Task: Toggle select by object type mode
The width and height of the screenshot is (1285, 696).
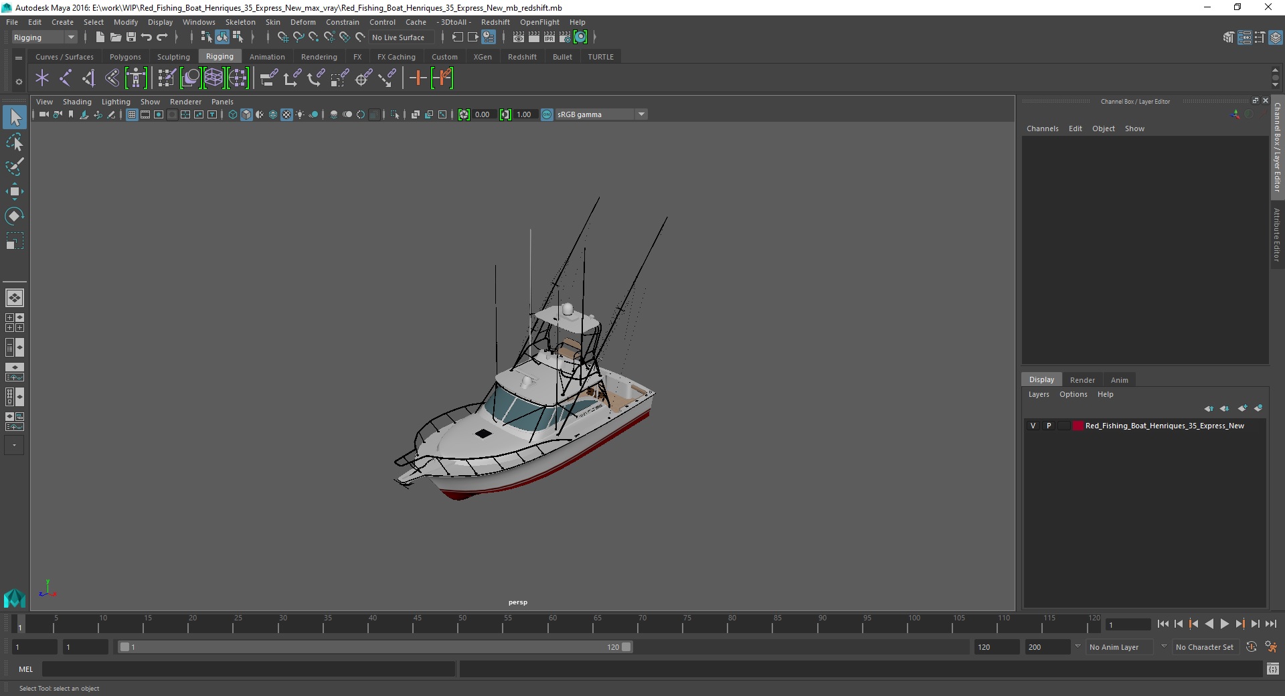Action: coord(222,37)
